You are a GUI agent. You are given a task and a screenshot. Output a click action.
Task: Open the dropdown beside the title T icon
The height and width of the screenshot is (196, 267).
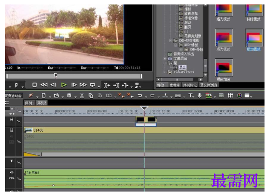click(193, 98)
